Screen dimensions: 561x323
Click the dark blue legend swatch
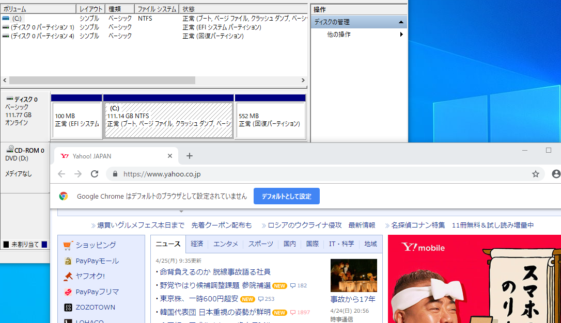click(44, 245)
